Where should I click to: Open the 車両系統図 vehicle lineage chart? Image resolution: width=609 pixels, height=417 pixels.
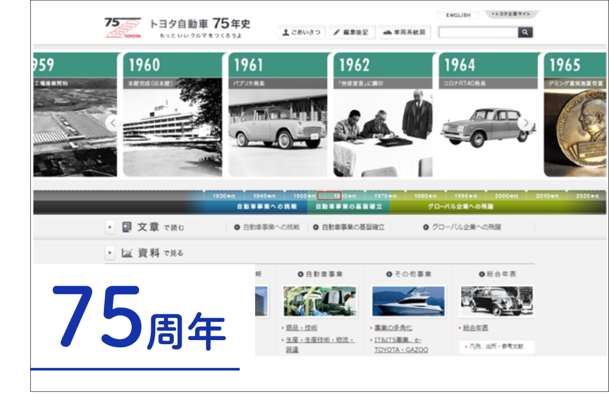click(x=404, y=32)
